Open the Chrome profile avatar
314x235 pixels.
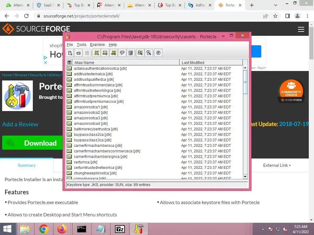297,16
